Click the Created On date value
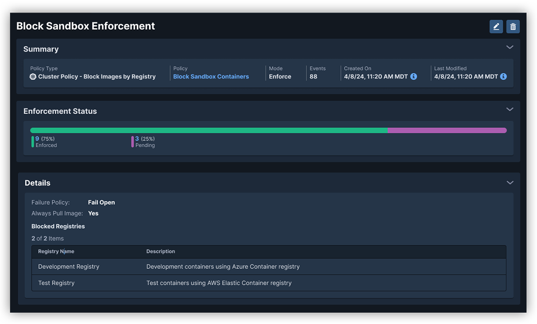This screenshot has width=537, height=324. [376, 77]
